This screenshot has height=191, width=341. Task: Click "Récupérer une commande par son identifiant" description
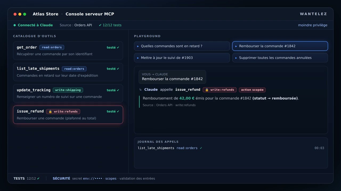pyautogui.click(x=55, y=54)
